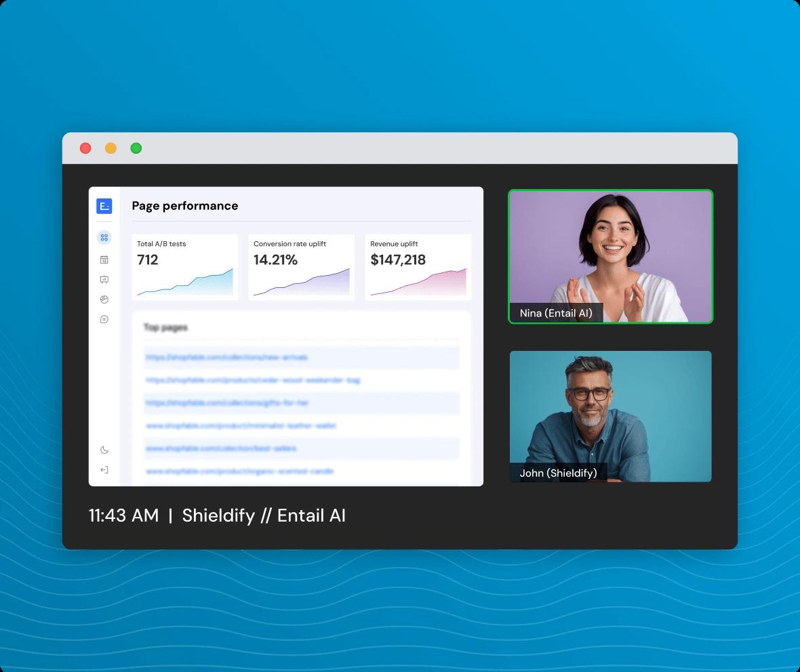Click the Entail AI app logo

104,205
